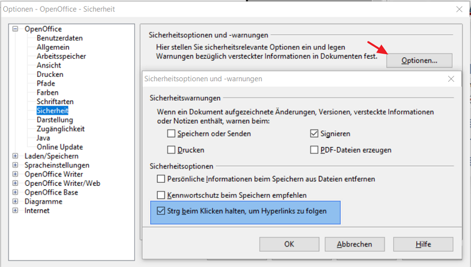
Task: Expand the OpenOffice Writer node
Action: tap(16, 174)
